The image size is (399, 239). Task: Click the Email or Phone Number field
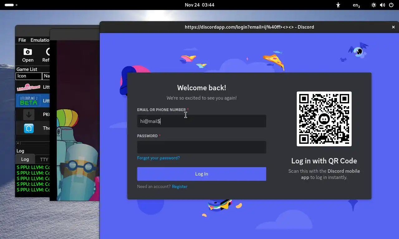pos(201,121)
